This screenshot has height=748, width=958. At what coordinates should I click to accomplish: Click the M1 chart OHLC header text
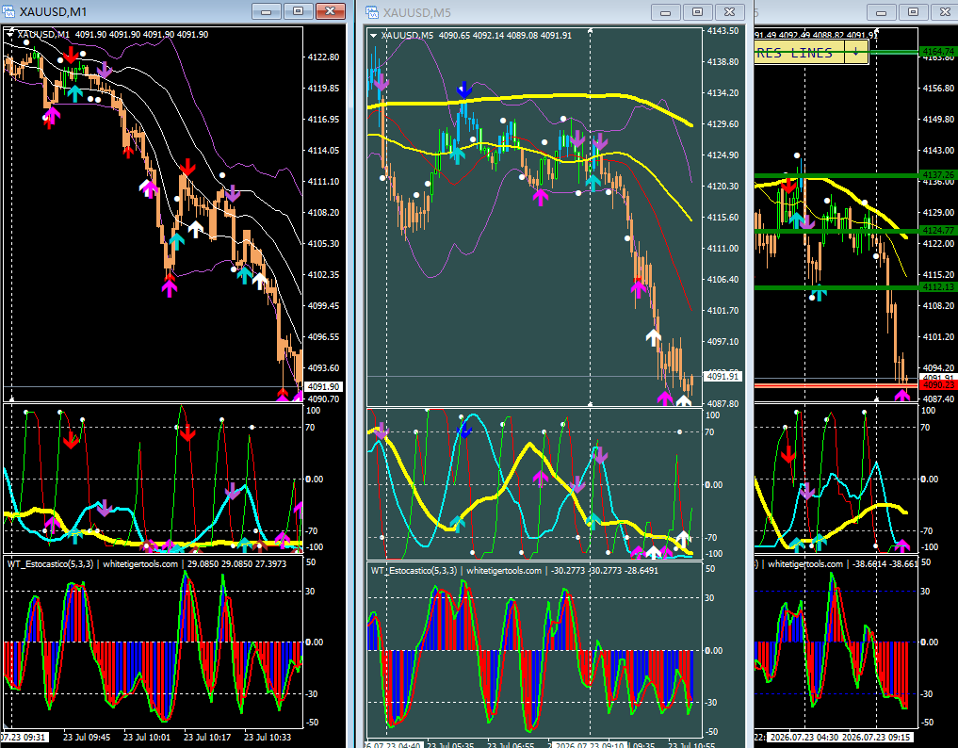click(x=113, y=35)
